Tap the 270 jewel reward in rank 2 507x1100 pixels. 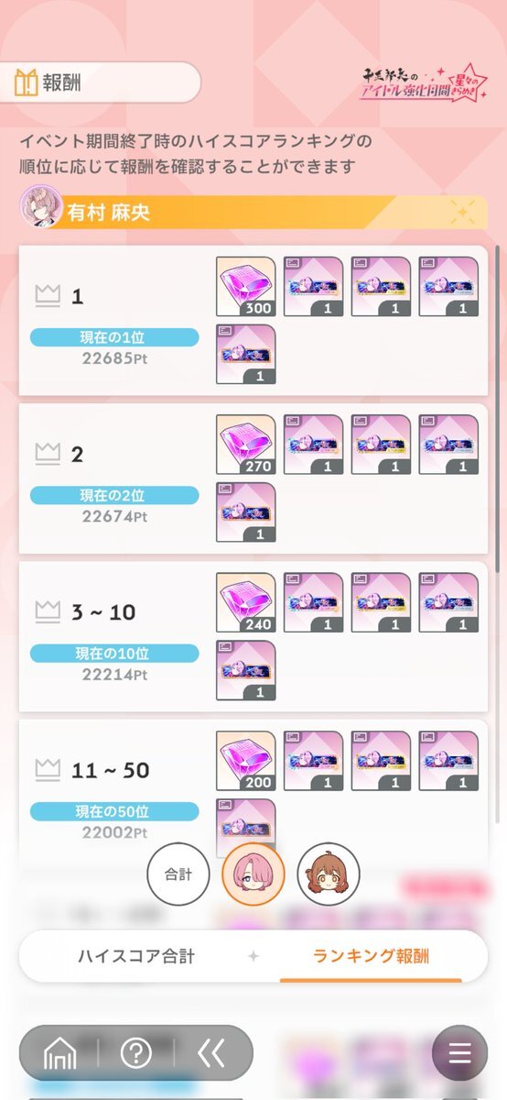[245, 445]
